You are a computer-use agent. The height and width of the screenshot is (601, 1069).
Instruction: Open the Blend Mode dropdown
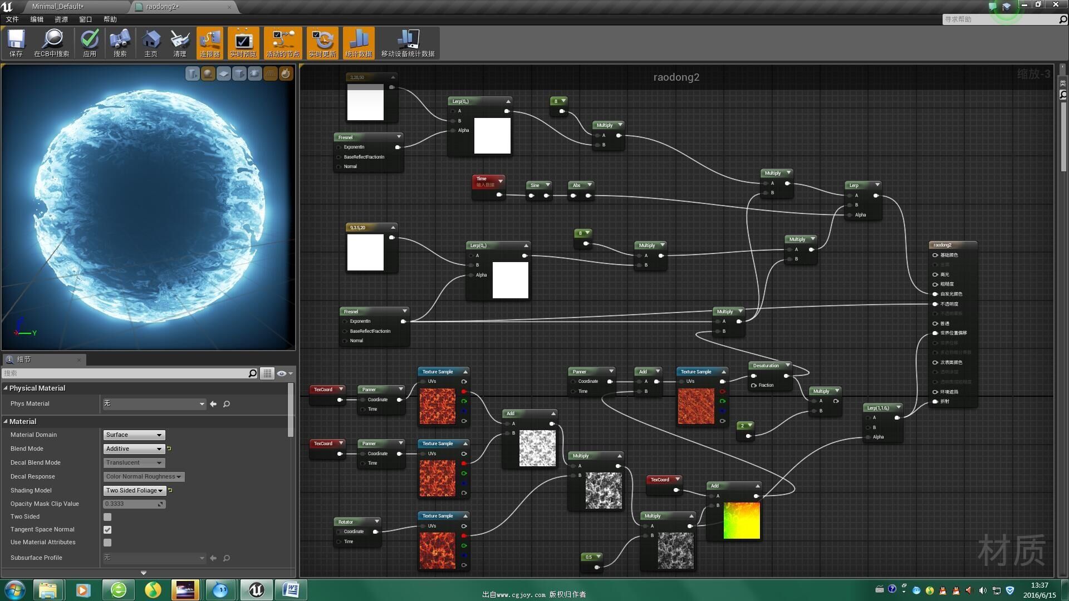pos(134,449)
